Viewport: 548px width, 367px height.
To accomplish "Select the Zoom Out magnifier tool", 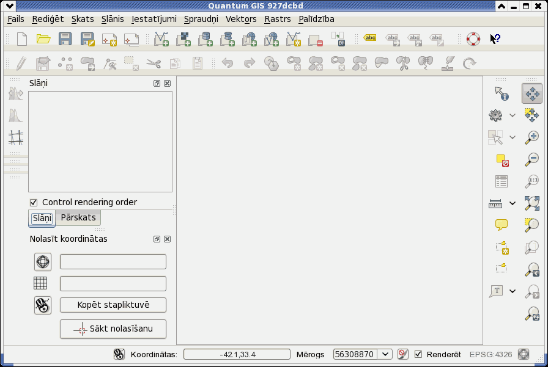I will (x=532, y=159).
